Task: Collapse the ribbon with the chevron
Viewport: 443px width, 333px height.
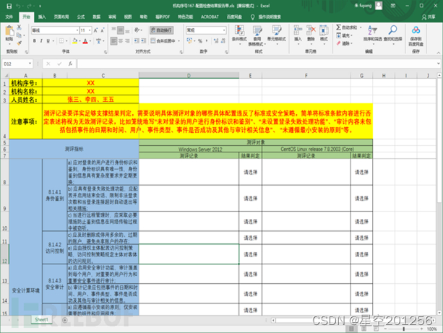Action: pos(438,53)
